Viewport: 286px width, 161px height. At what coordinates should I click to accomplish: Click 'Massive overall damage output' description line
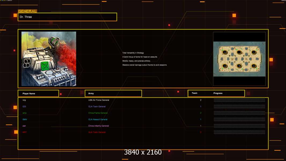144,65
